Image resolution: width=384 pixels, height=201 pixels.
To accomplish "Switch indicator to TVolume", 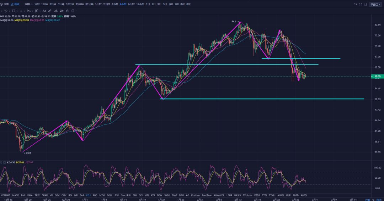I will (x=247, y=195).
